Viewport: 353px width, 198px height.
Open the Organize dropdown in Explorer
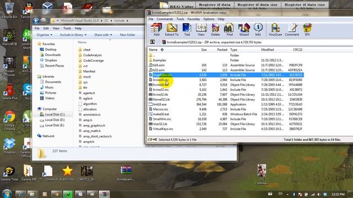pos(44,35)
